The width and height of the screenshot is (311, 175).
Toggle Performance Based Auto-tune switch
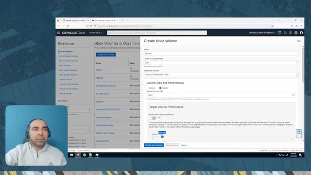pyautogui.click(x=153, y=118)
